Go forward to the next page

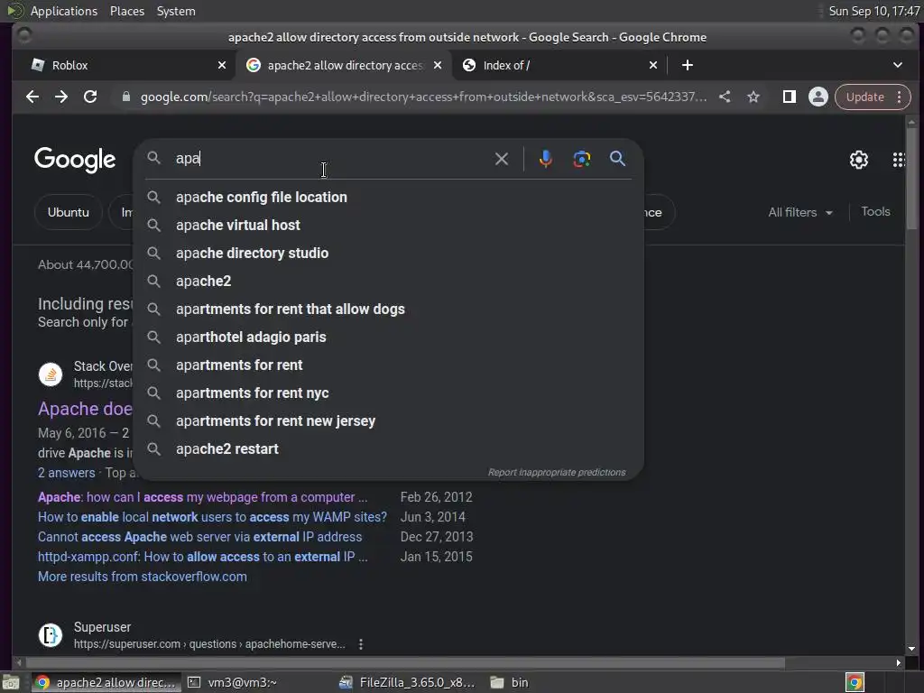[61, 97]
